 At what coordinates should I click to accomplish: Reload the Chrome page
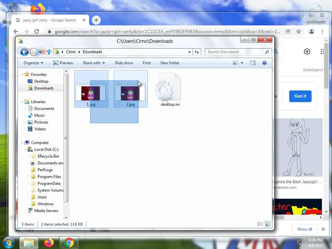[37, 31]
